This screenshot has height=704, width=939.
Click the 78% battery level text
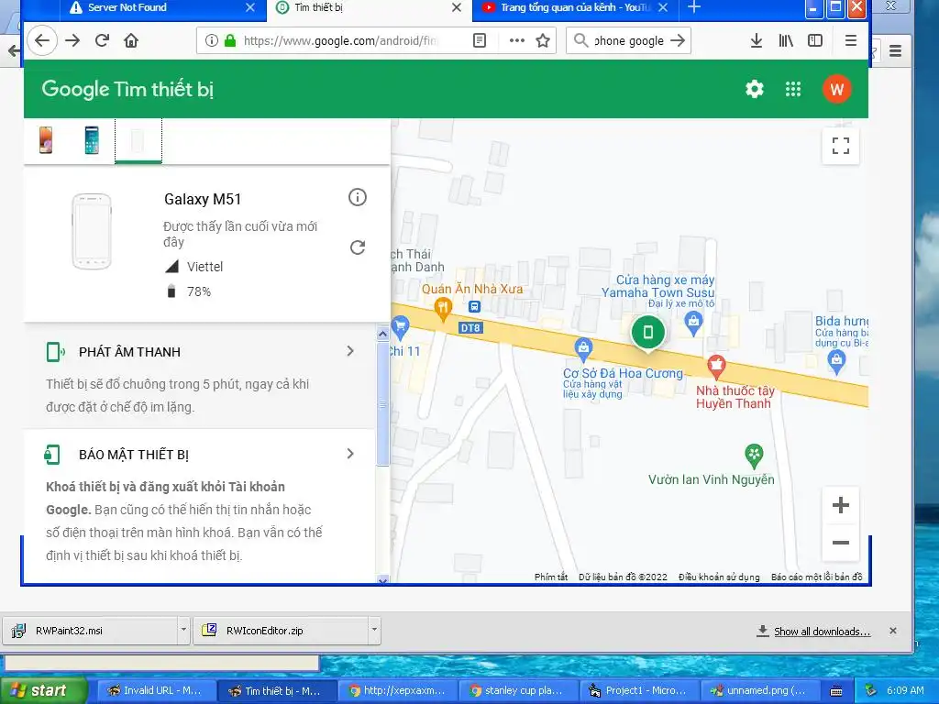click(199, 291)
